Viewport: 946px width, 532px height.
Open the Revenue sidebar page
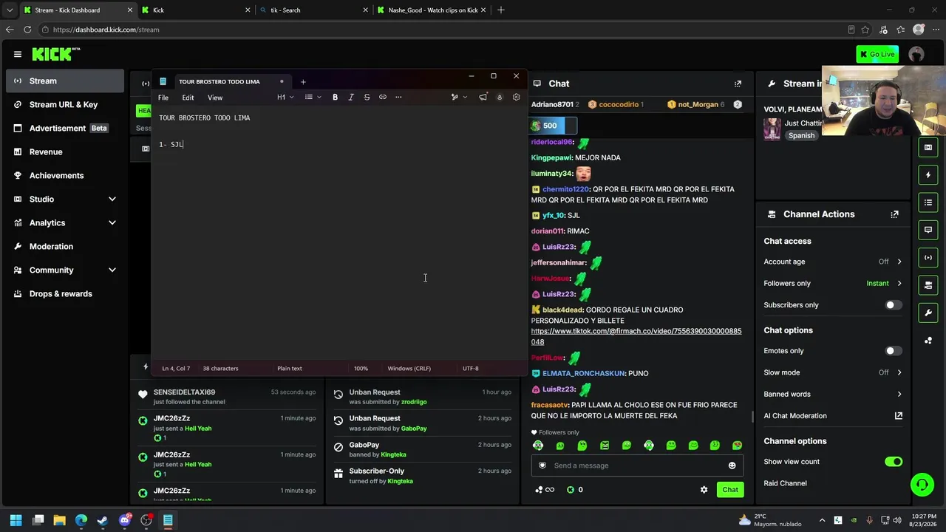[x=65, y=151]
